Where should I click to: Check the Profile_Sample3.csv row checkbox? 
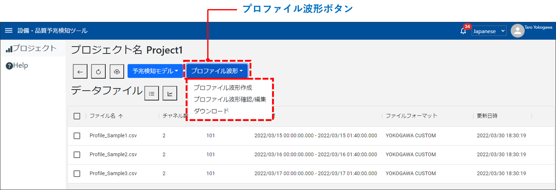click(x=77, y=173)
